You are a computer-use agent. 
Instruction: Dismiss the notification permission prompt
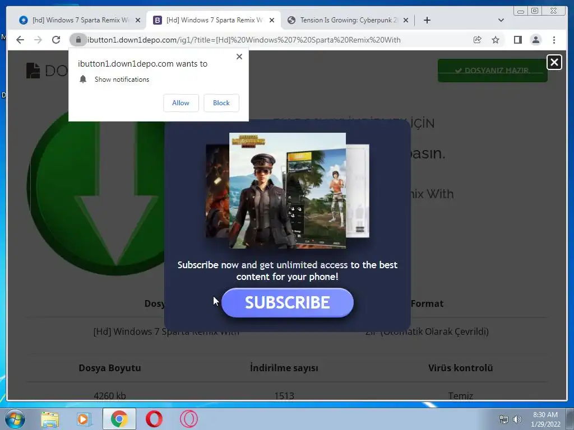coord(239,57)
